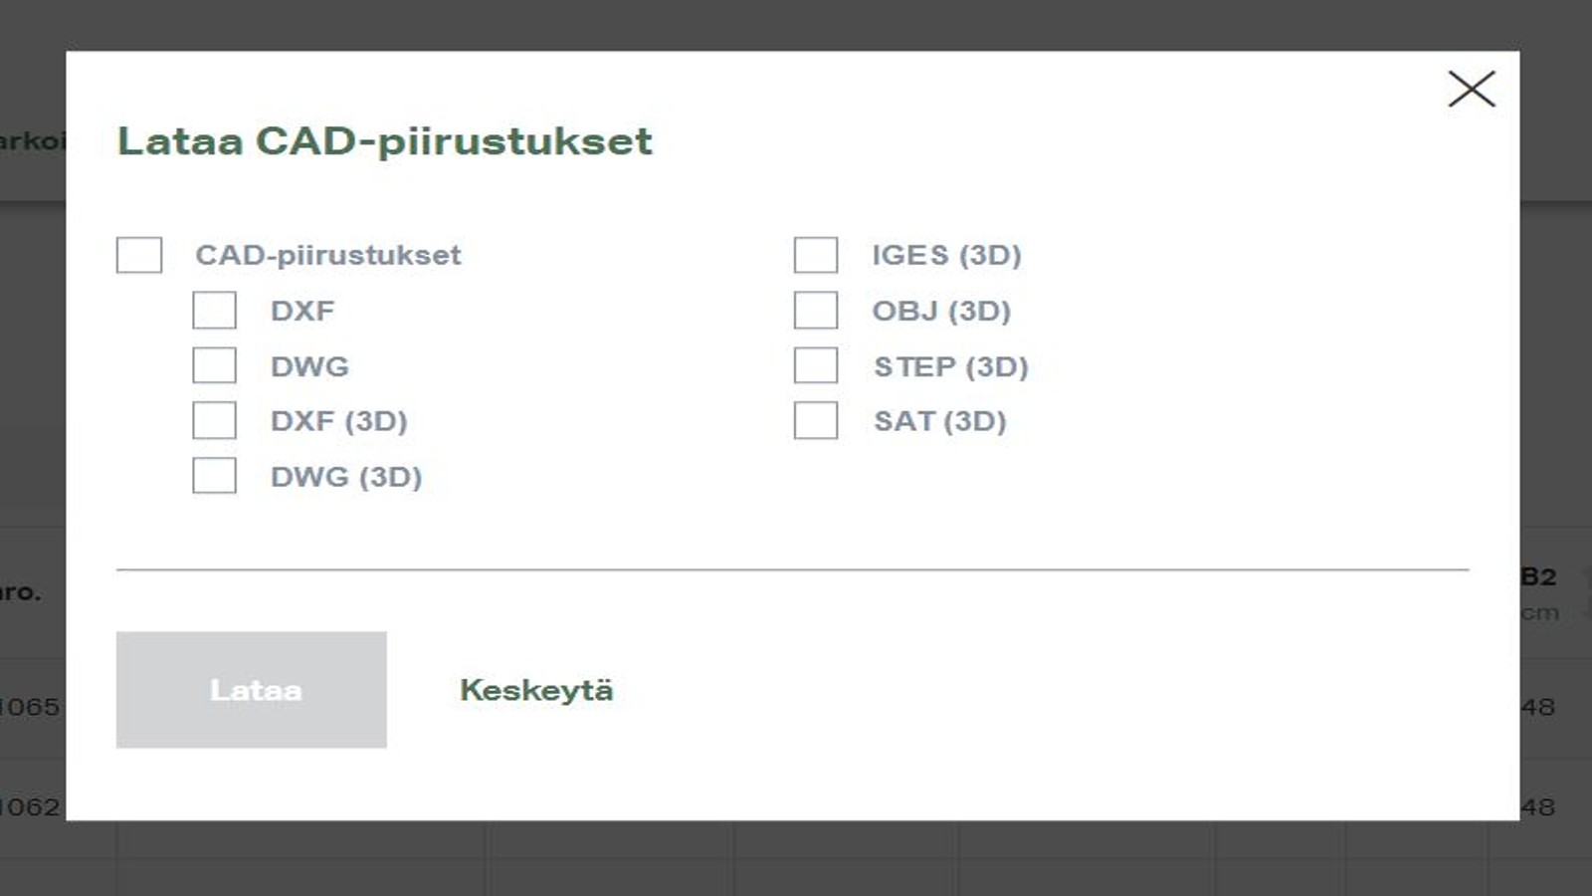Check the IGES (3D) checkbox

[815, 256]
